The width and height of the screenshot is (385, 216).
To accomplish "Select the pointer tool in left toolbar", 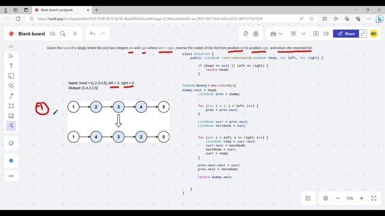I will pos(11,56).
